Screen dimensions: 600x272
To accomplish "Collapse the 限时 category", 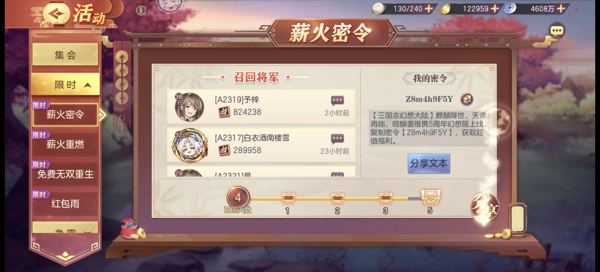I will pyautogui.click(x=65, y=85).
